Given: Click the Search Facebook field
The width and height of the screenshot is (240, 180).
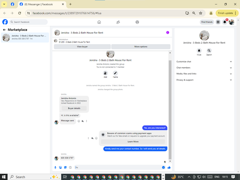Looking at the screenshot, I should pyautogui.click(x=28, y=22).
